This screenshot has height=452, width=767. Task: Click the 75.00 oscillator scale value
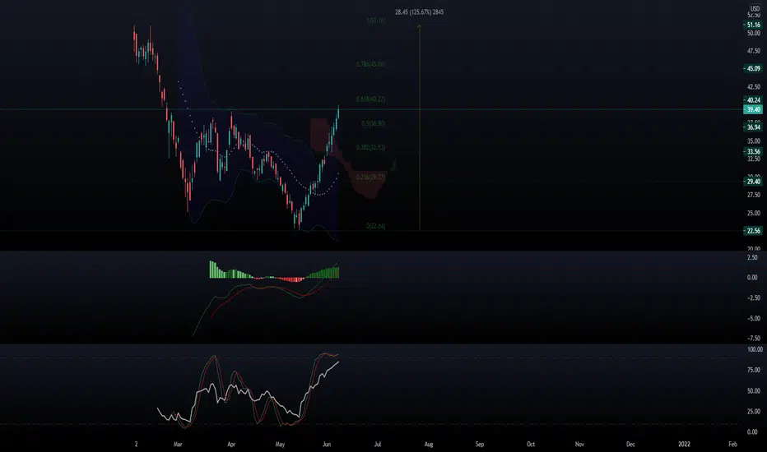click(754, 370)
